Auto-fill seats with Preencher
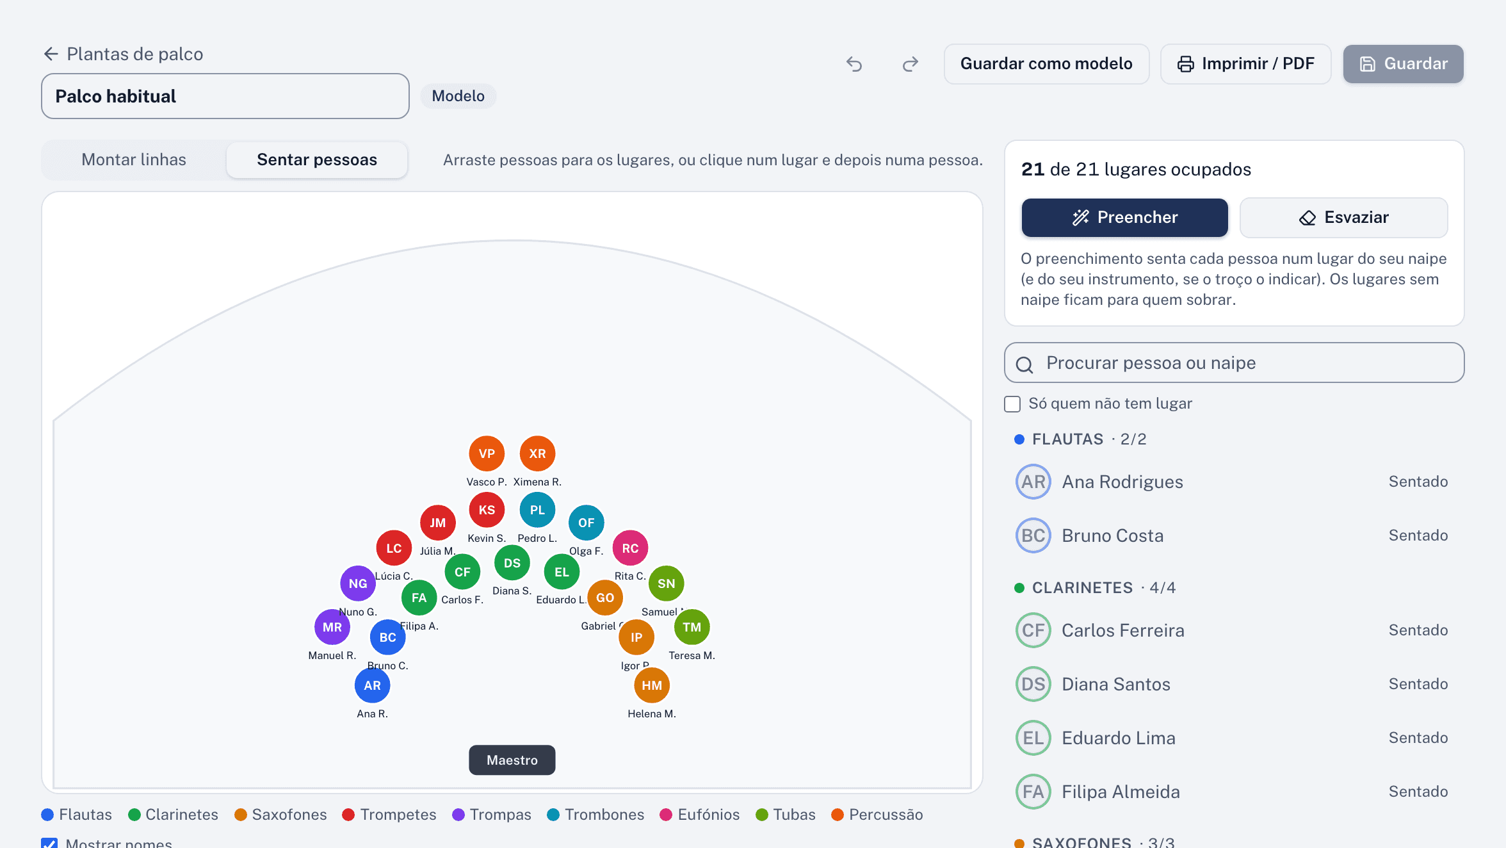This screenshot has height=848, width=1506. 1124,217
